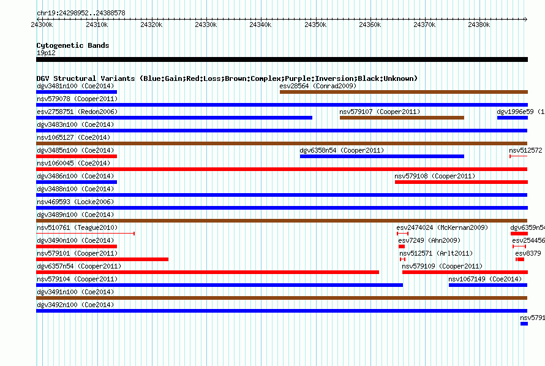Image resolution: width=545 pixels, height=366 pixels.
Task: Click the dgv6359n54 variant label
Action: [527, 227]
